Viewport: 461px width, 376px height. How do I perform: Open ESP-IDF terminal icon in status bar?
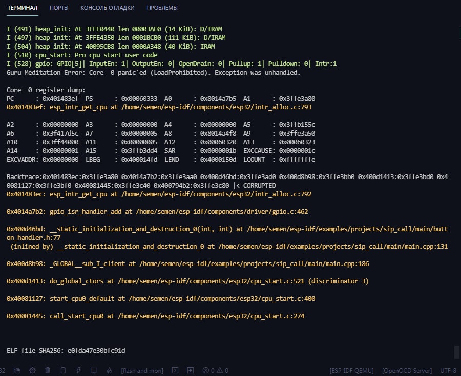(x=175, y=370)
